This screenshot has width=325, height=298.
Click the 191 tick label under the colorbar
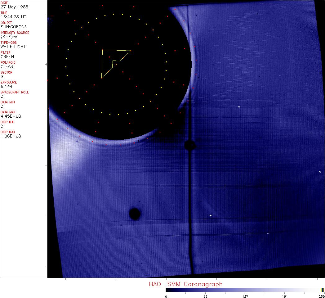285,296
